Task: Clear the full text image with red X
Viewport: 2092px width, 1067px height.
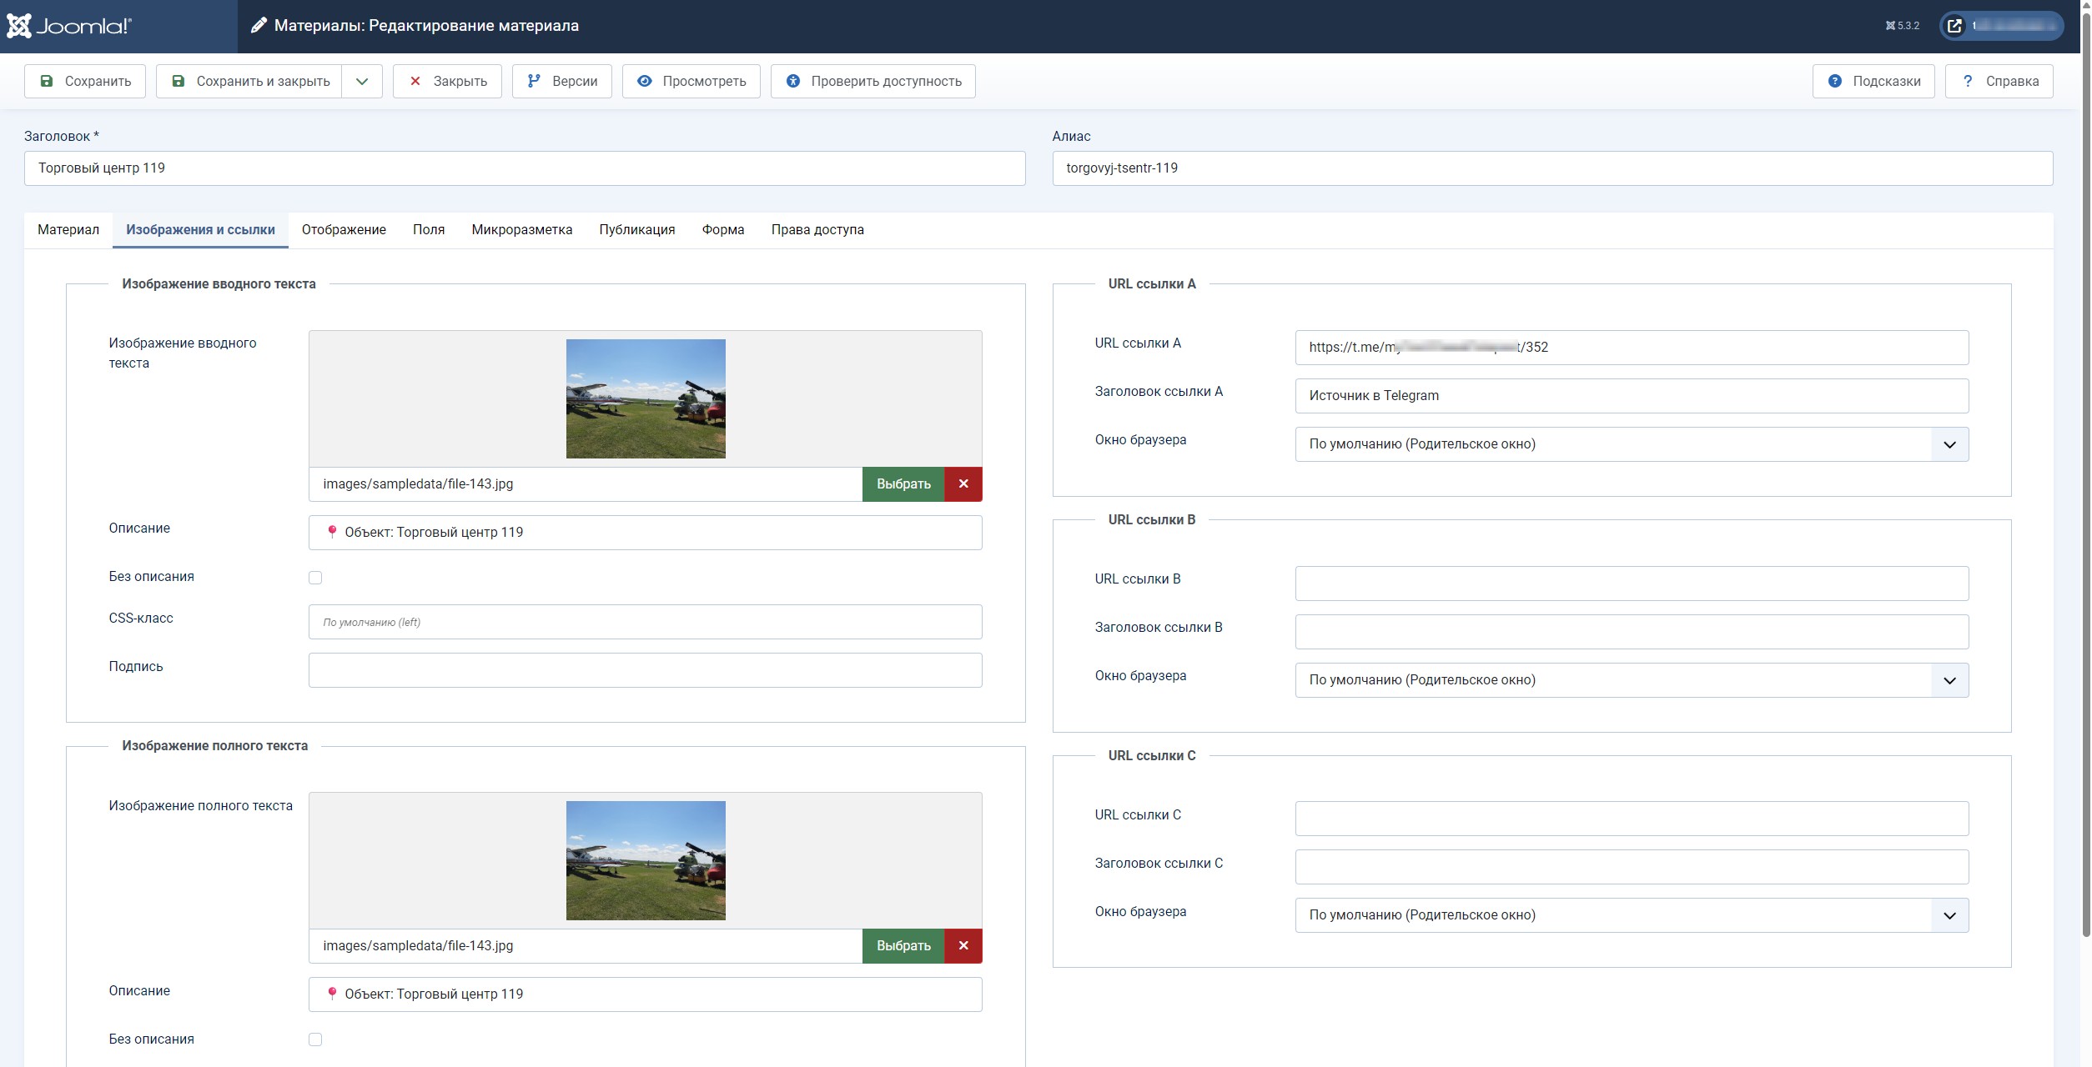Action: tap(963, 946)
